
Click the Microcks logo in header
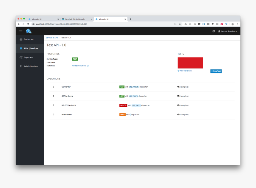tap(29, 31)
